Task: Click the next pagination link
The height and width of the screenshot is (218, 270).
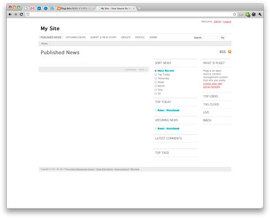Action: (x=143, y=69)
